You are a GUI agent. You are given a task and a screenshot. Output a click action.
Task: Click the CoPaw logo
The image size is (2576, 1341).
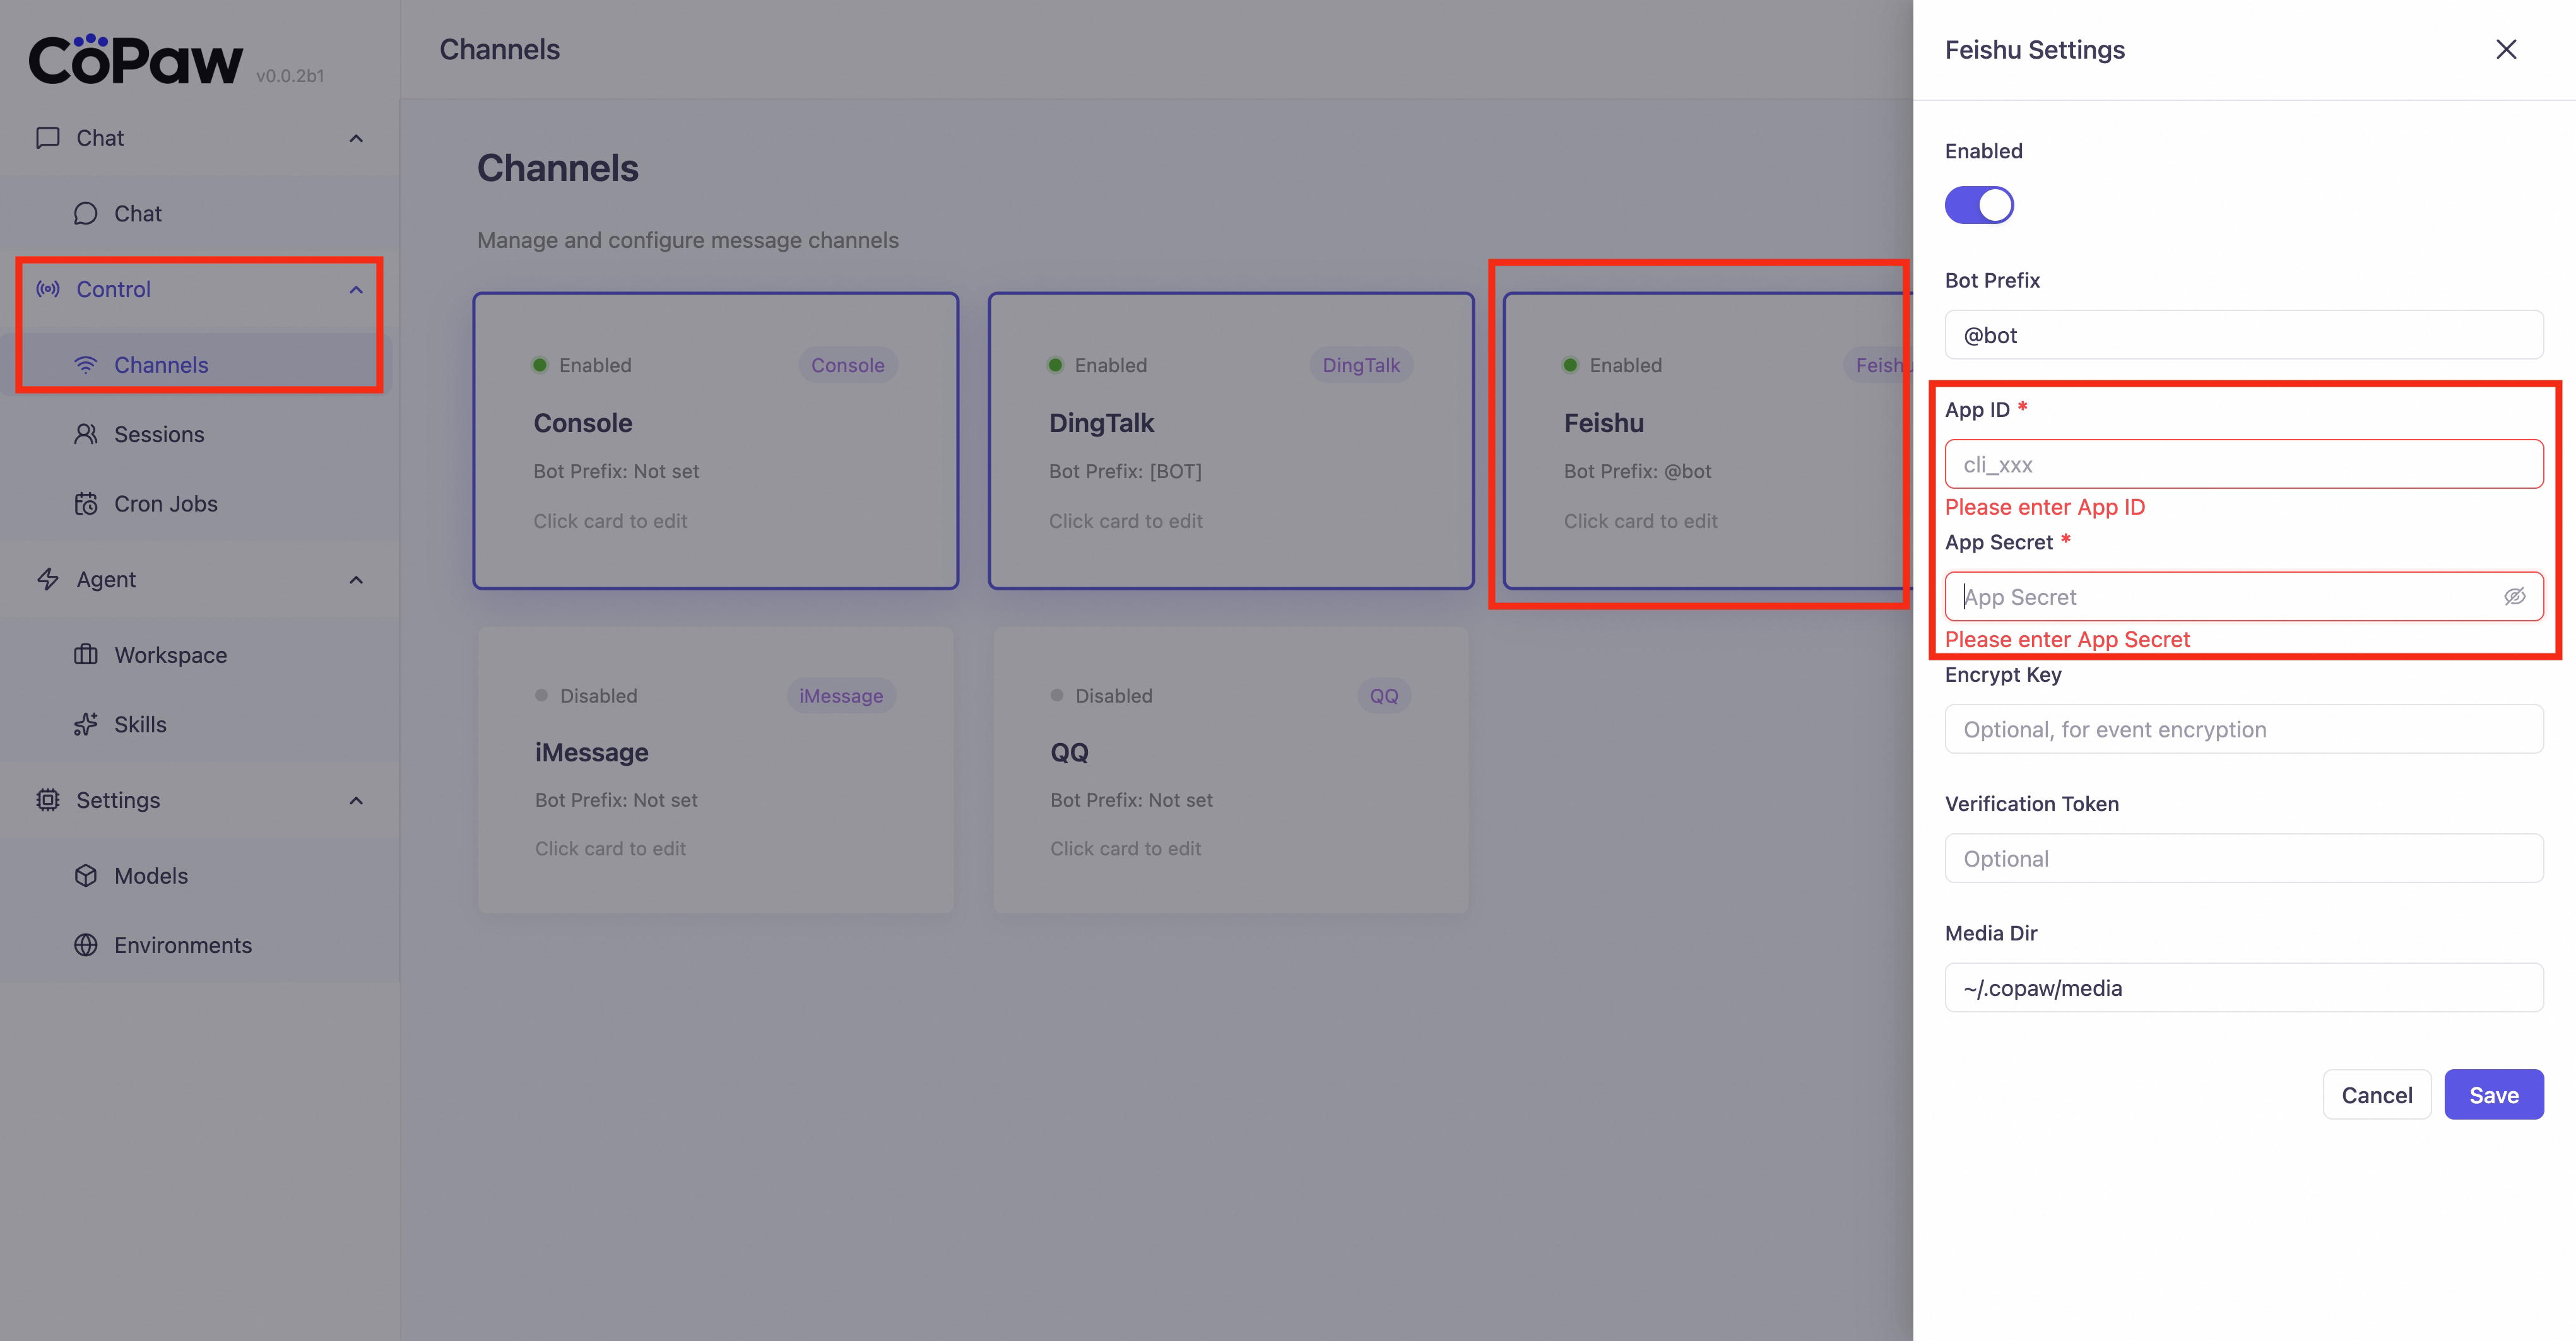pos(136,60)
